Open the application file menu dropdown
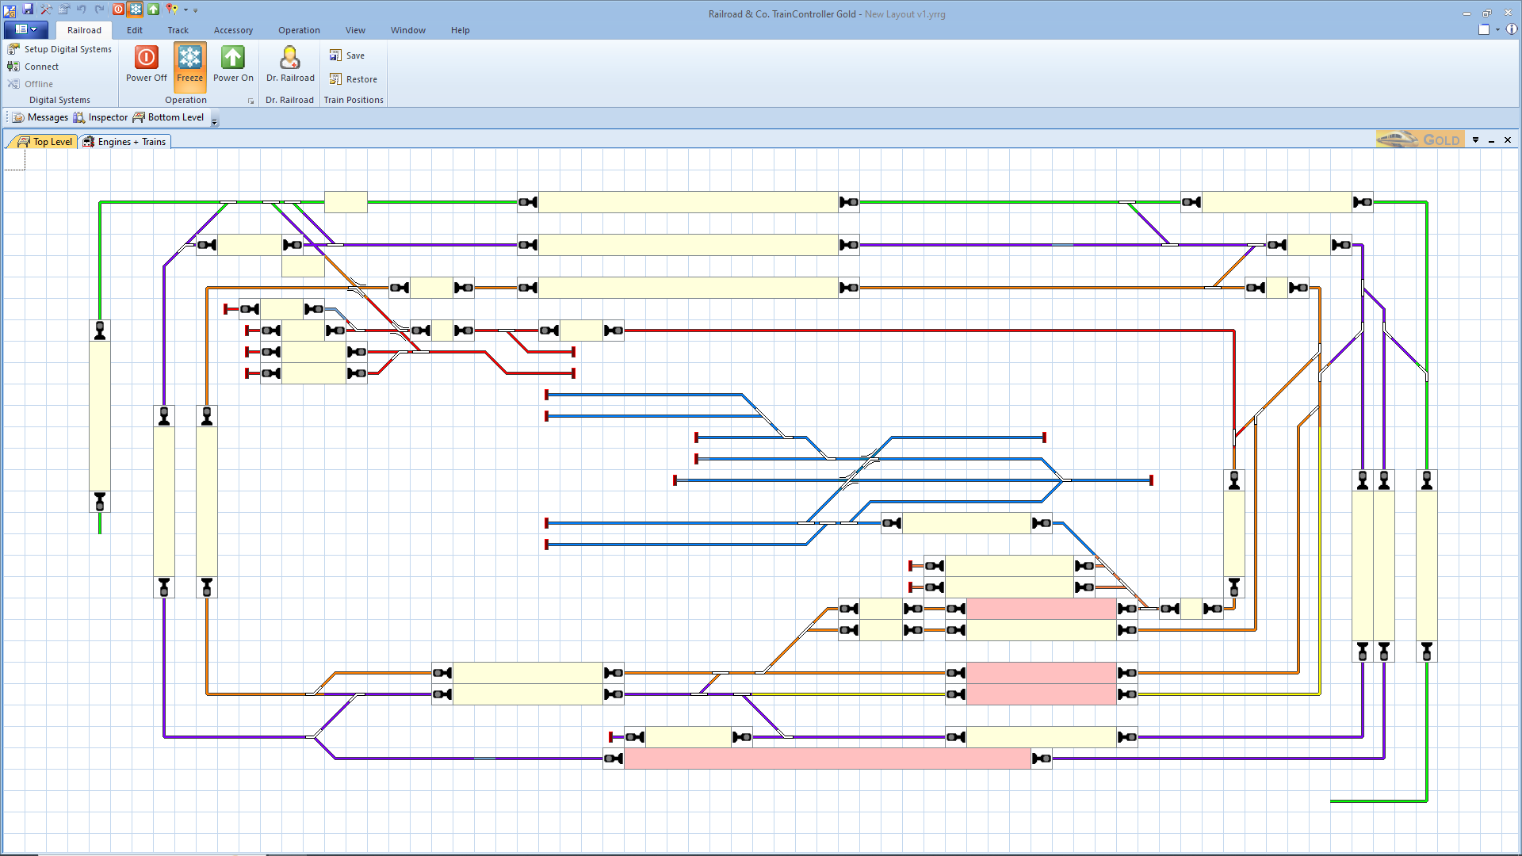Screen dimensions: 1522x856 coord(26,29)
